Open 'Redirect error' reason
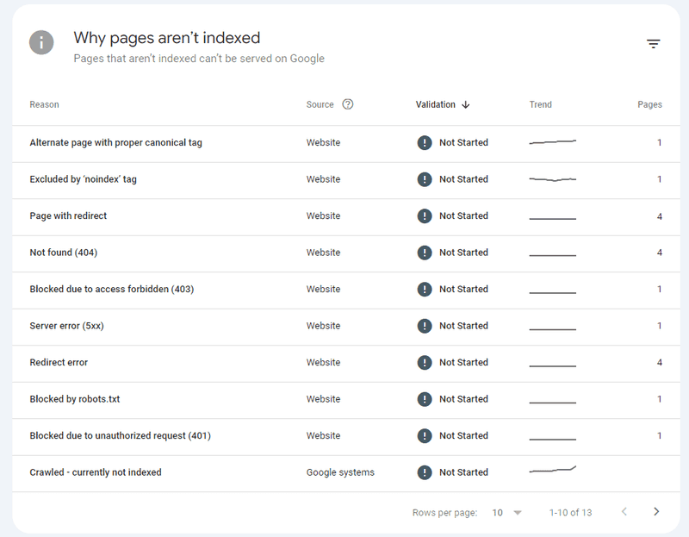This screenshot has height=537, width=689. point(59,362)
